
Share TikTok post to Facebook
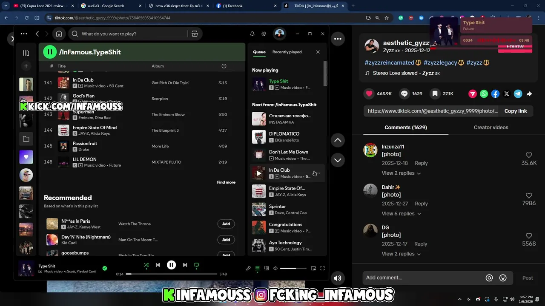pos(495,94)
